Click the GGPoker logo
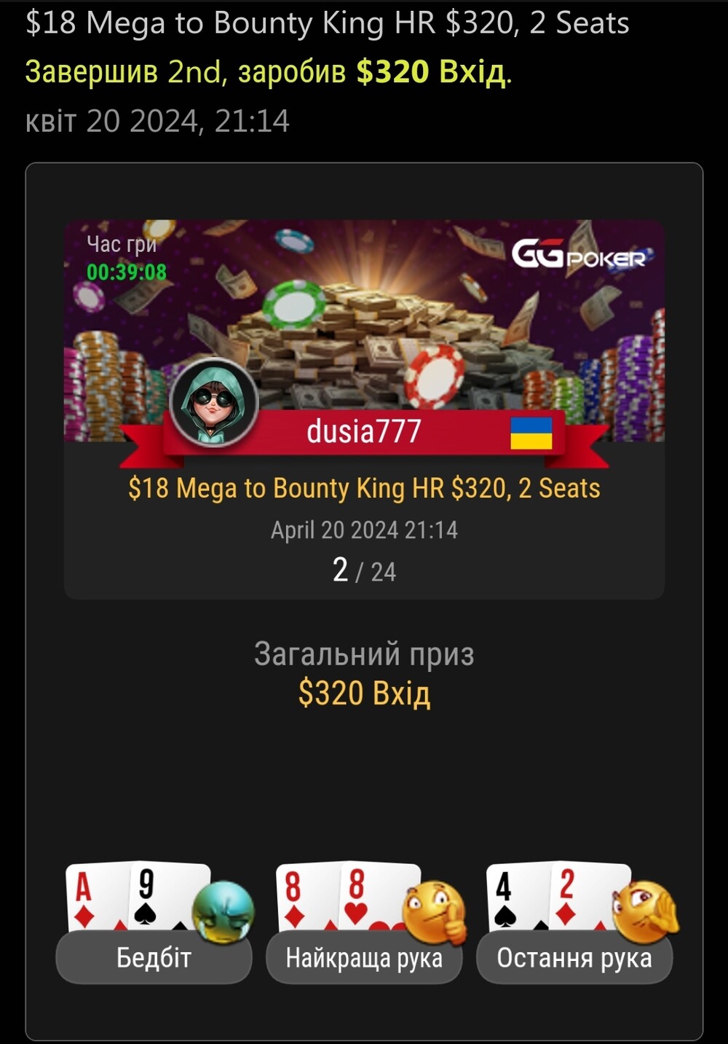The image size is (728, 1044). [x=579, y=254]
